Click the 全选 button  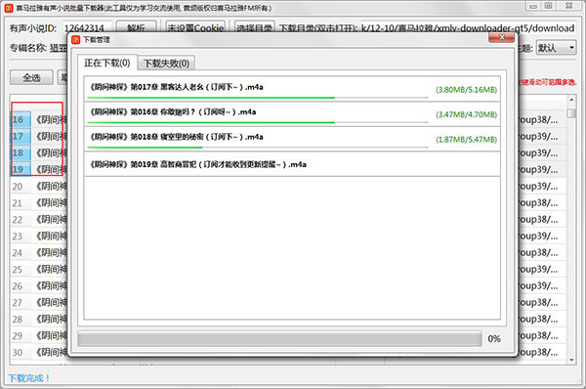coord(31,77)
